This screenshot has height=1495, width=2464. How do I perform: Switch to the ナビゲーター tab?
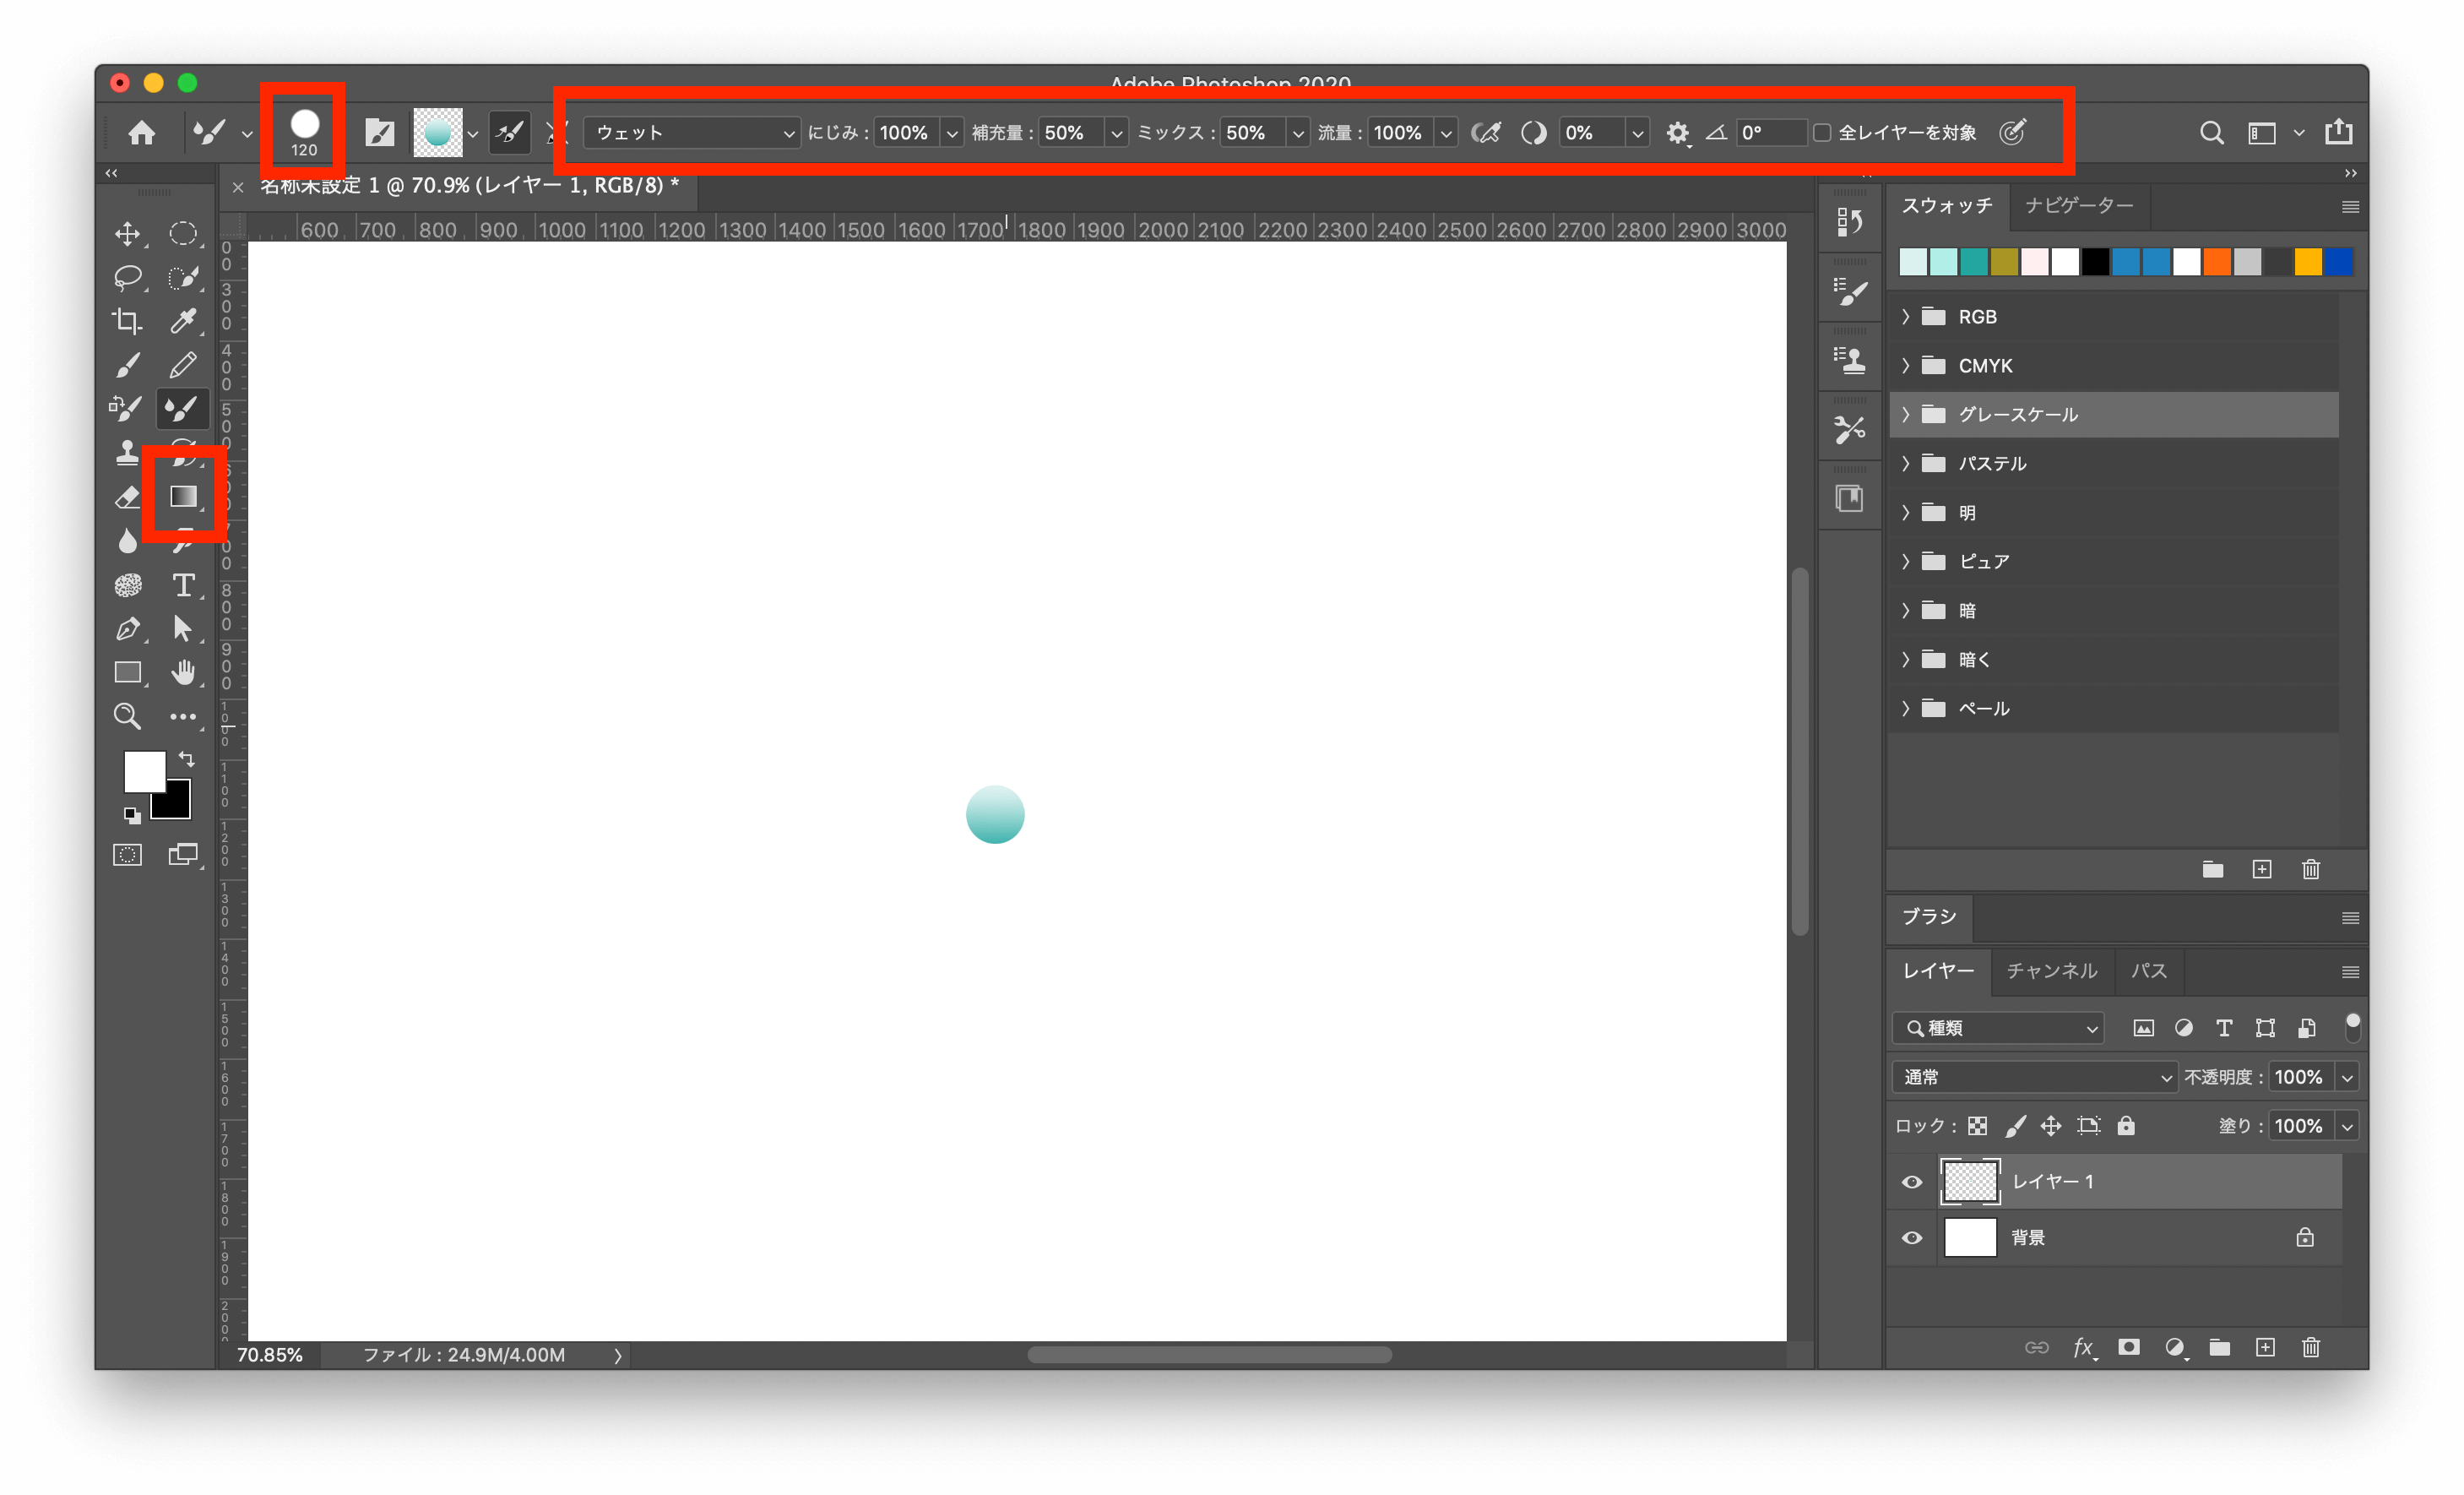(2079, 206)
